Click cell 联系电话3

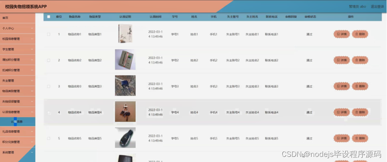click(271, 87)
